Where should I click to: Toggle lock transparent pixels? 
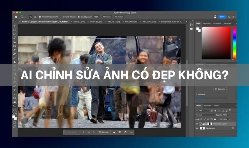point(201,119)
